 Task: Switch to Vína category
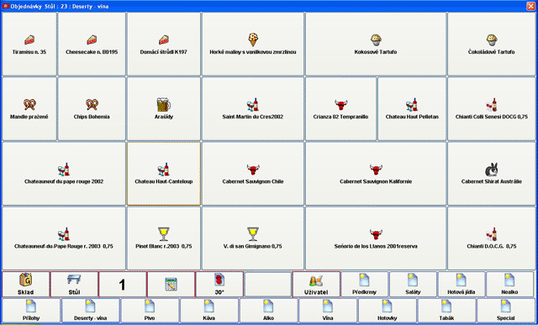(x=328, y=310)
